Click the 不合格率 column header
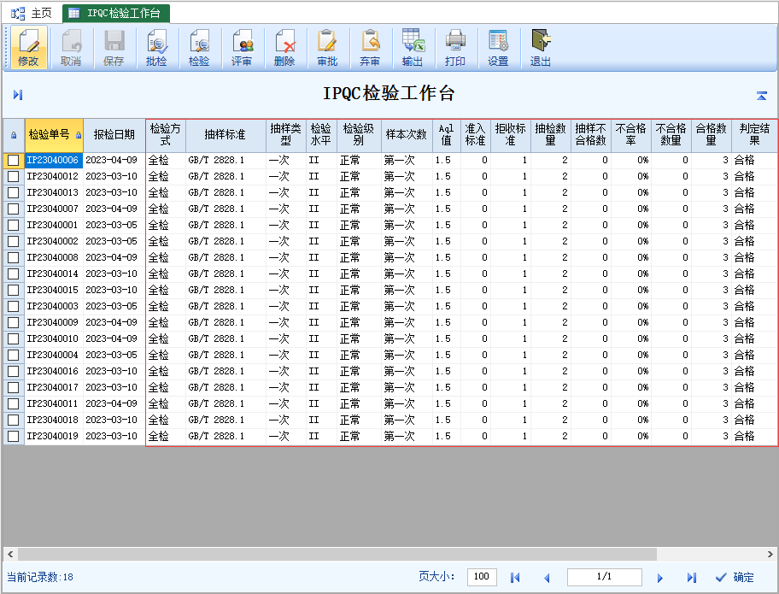The width and height of the screenshot is (779, 594). [x=631, y=135]
